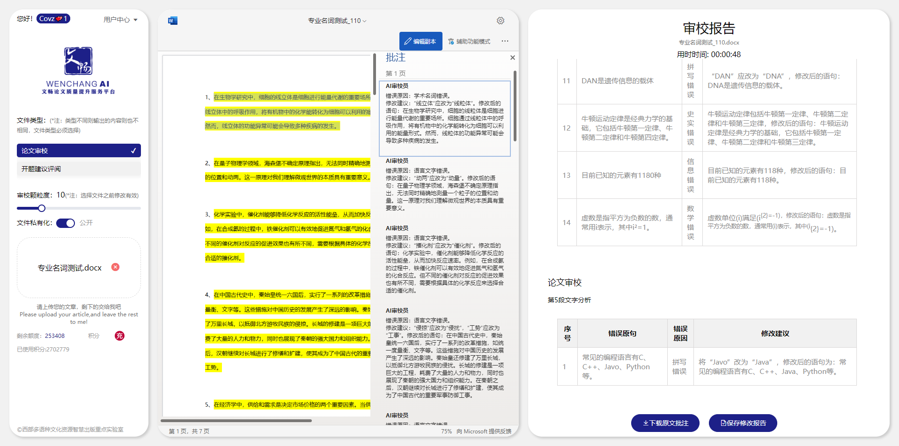Screen dimensions: 899x446
Task: Switch to 辅助功能模式
Action: [x=469, y=41]
